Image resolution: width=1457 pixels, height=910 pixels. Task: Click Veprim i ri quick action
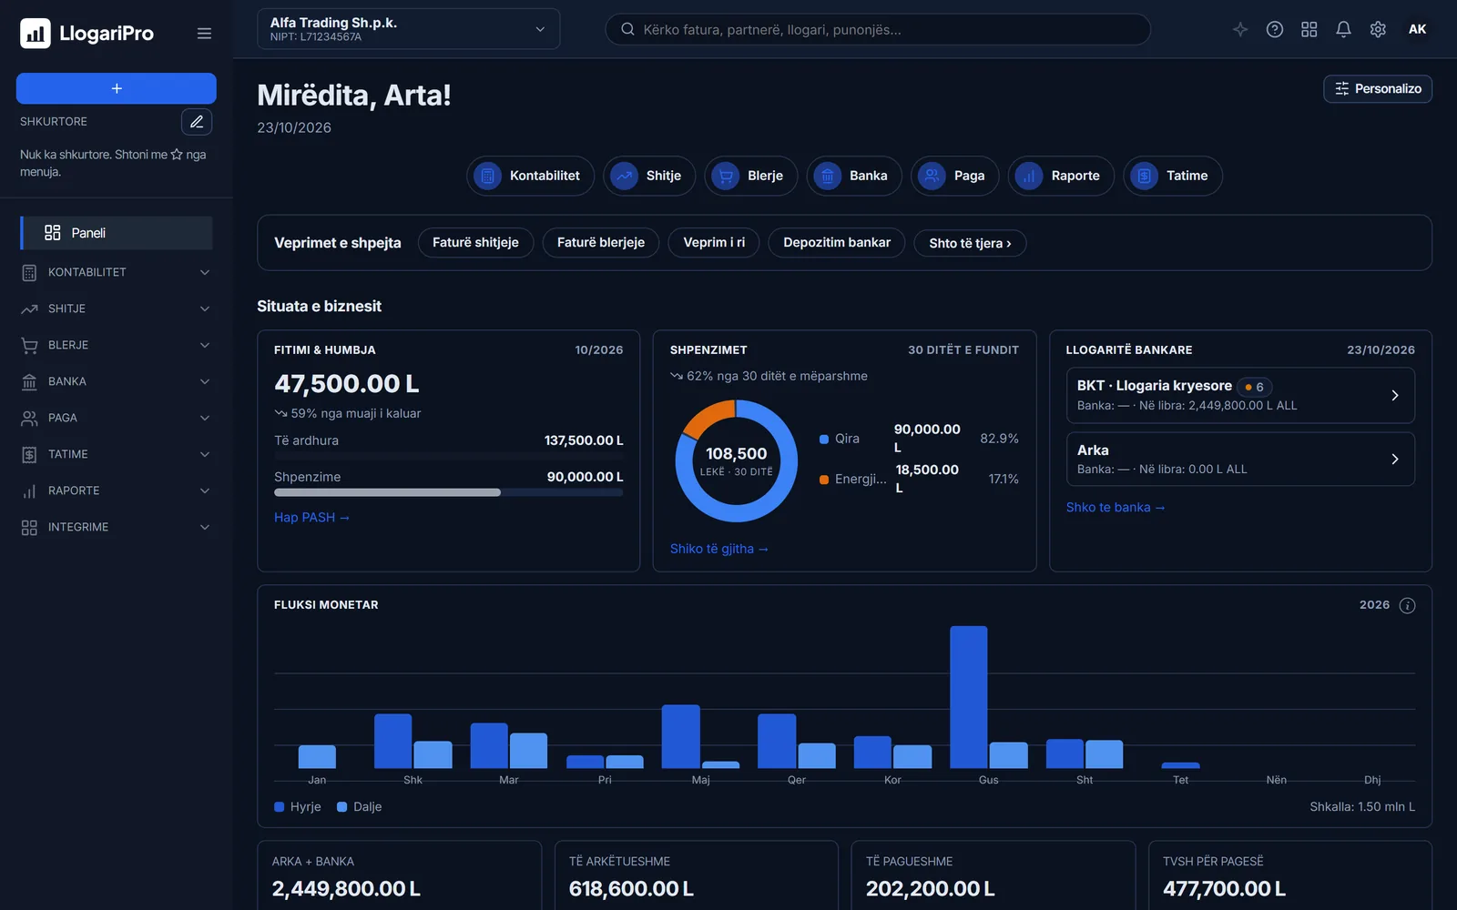coord(714,243)
